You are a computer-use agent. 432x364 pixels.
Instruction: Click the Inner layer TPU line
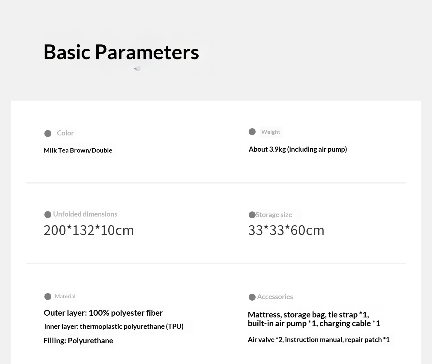[x=114, y=326]
